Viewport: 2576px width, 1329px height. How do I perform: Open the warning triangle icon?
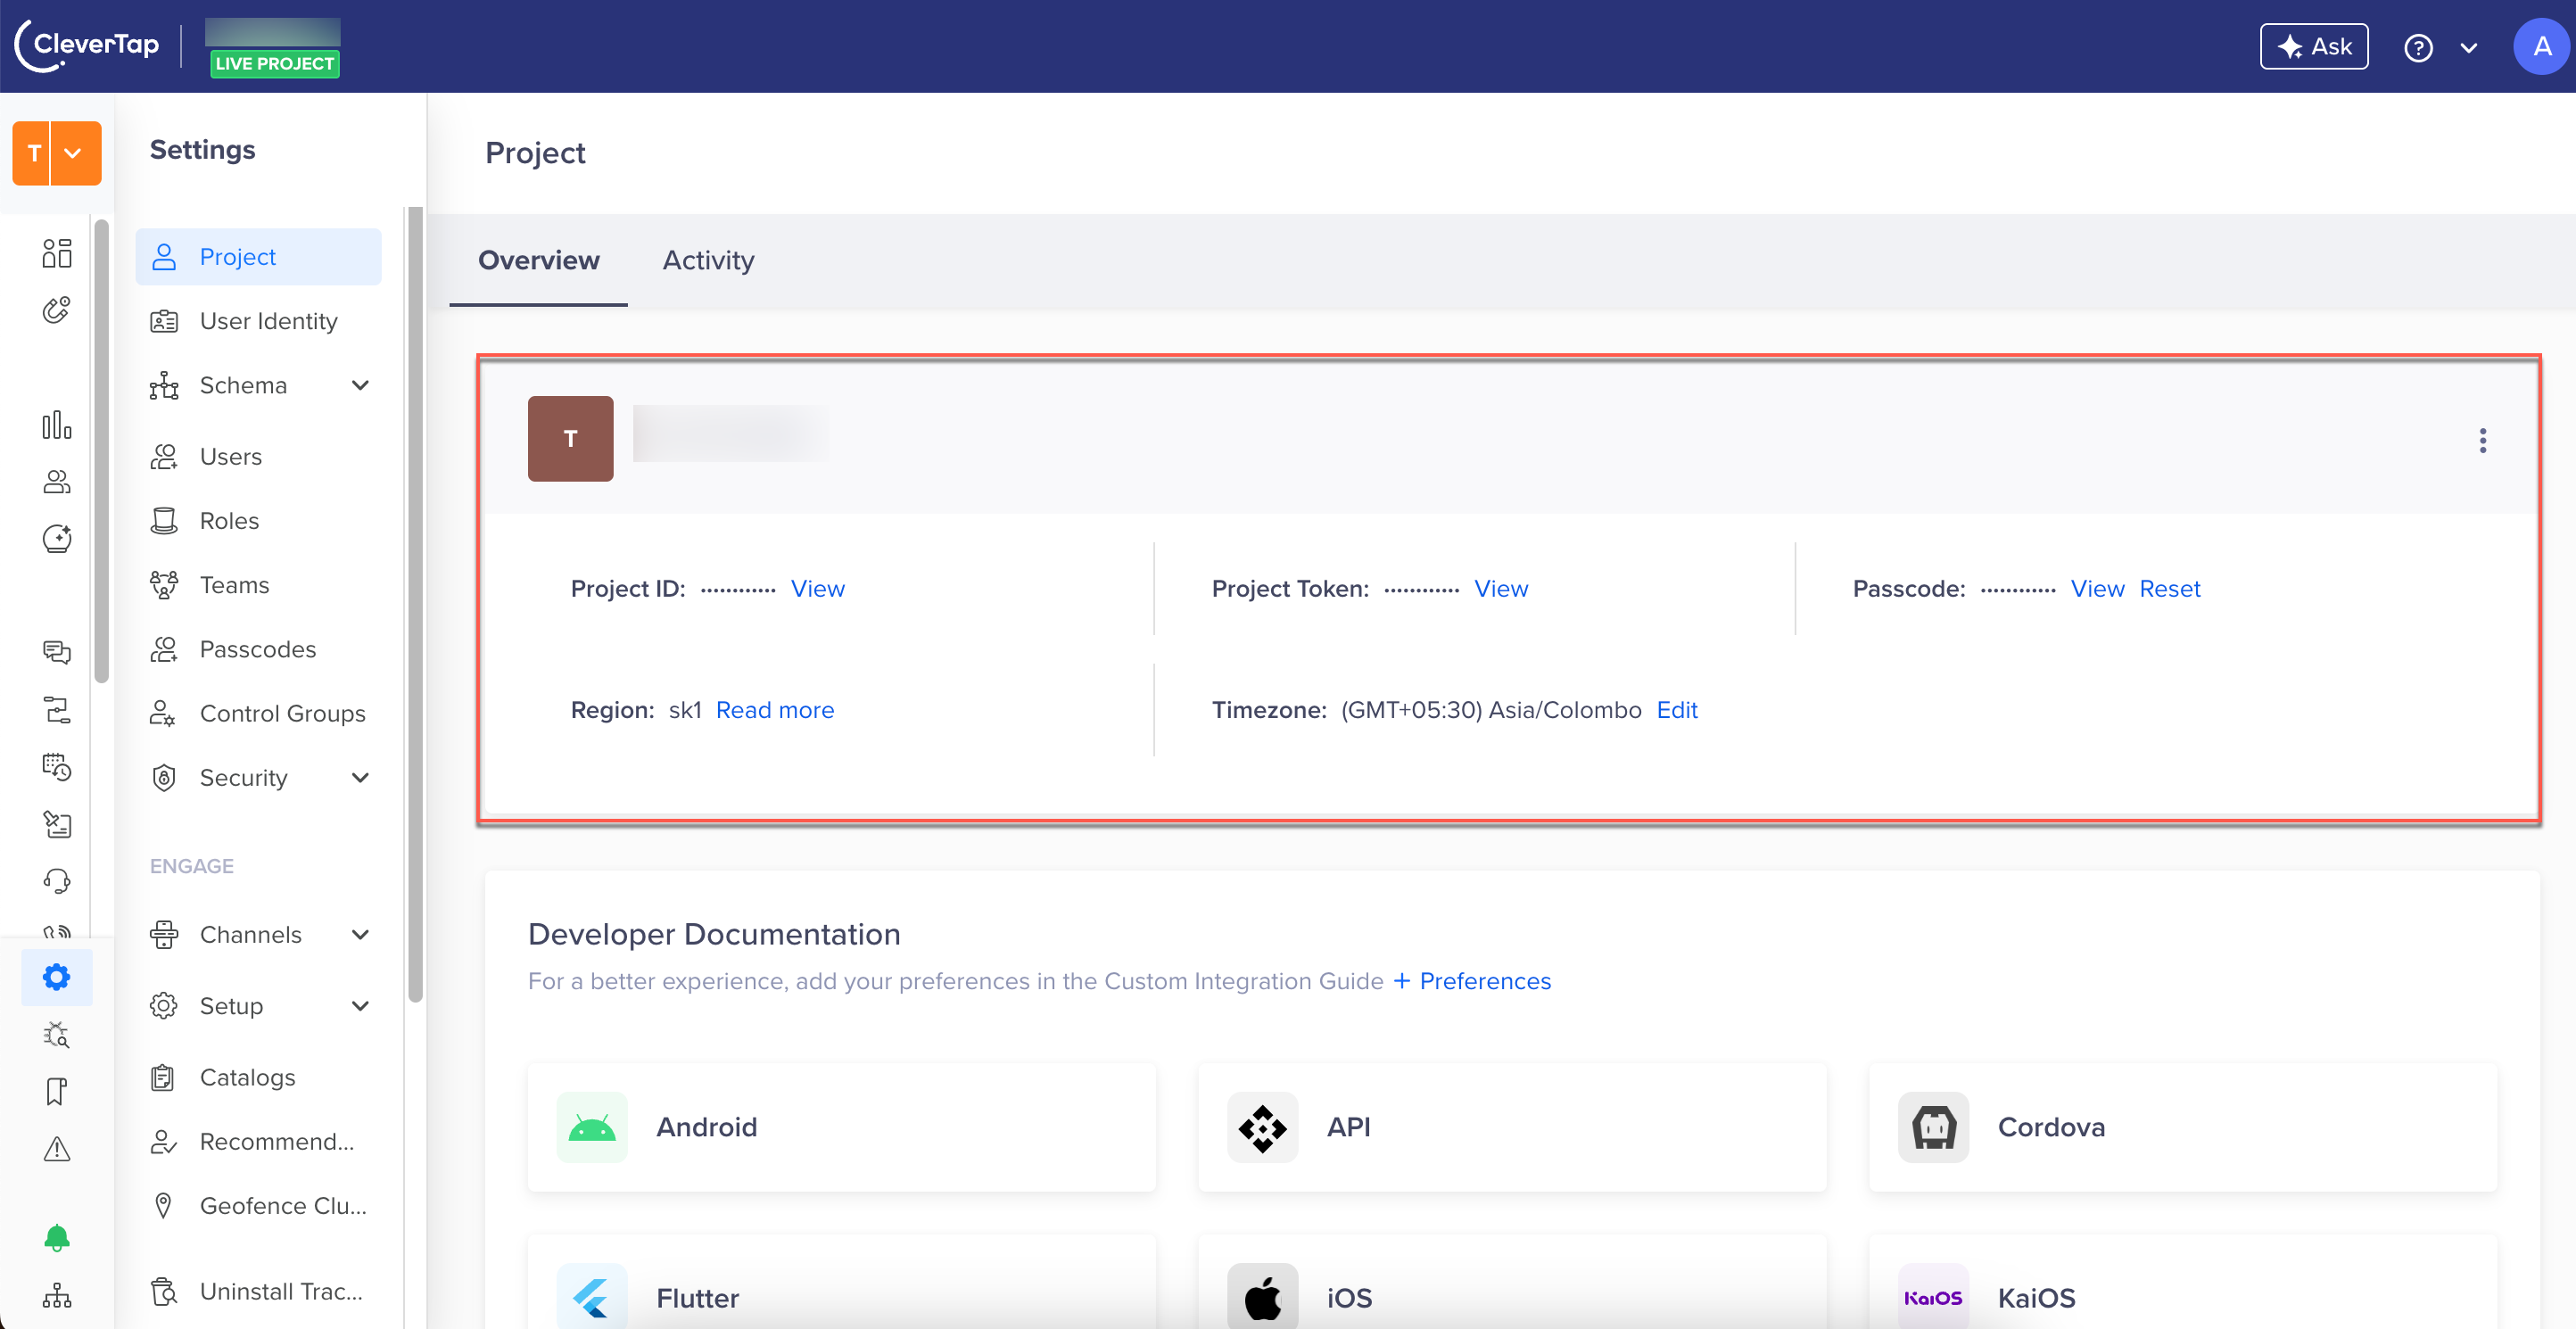click(57, 1148)
